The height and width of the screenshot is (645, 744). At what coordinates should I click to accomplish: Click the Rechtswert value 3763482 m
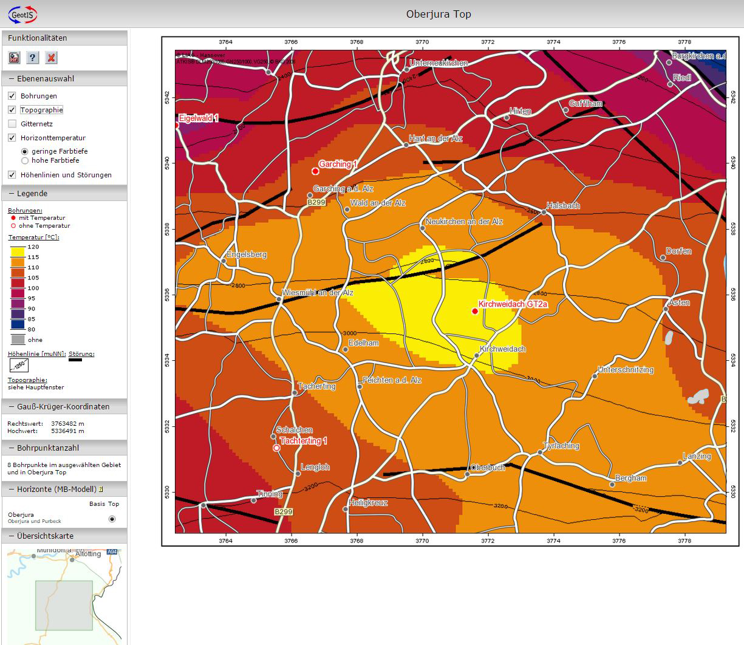click(67, 423)
